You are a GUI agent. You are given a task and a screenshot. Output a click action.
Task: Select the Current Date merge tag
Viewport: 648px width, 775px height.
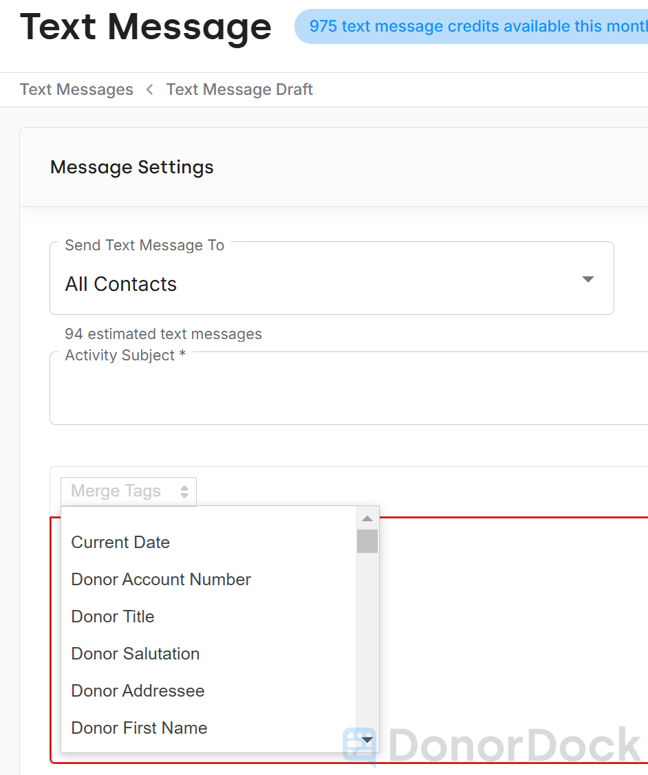[x=120, y=543]
